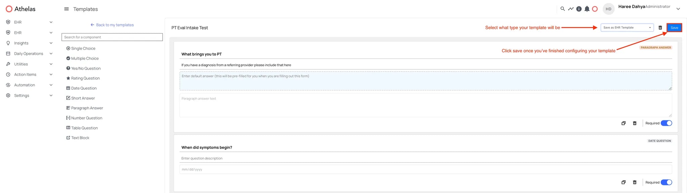The image size is (687, 193).
Task: Edit the What brings you to PT question title
Action: [x=202, y=54]
